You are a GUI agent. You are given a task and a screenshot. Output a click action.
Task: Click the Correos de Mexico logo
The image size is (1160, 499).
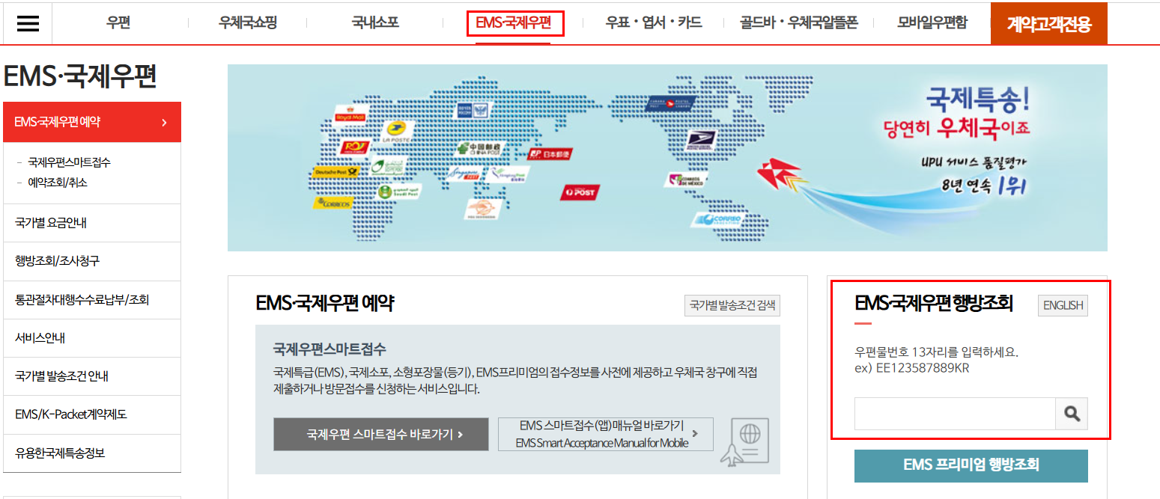click(x=686, y=180)
